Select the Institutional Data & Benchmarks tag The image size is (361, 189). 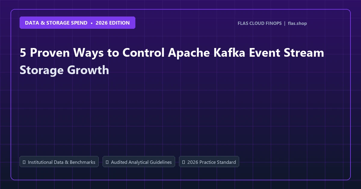[x=59, y=162]
